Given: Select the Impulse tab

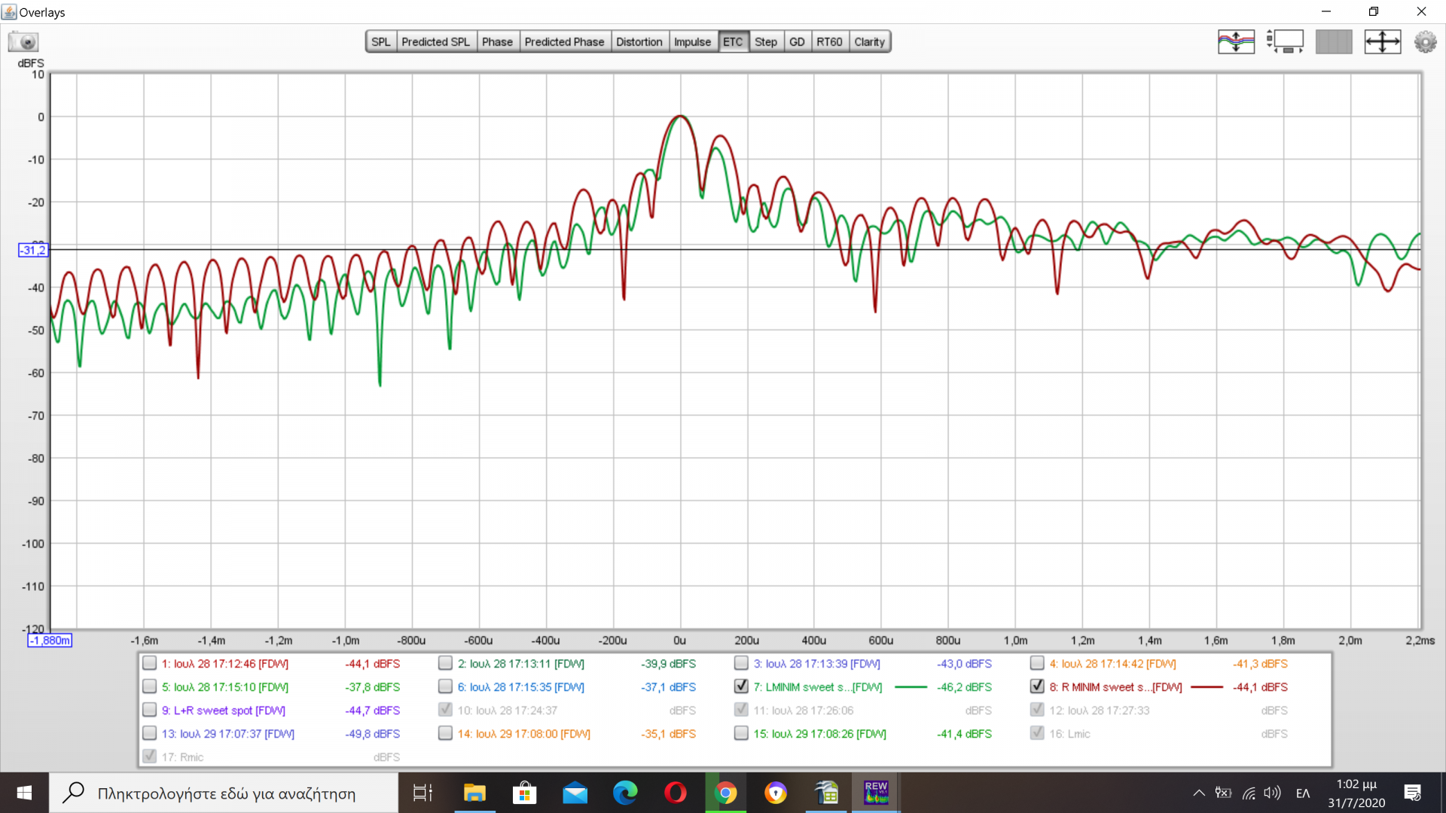Looking at the screenshot, I should (x=692, y=41).
